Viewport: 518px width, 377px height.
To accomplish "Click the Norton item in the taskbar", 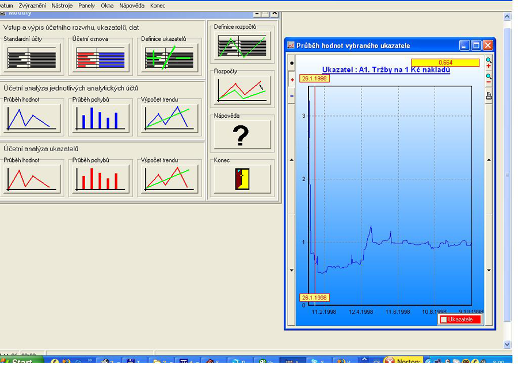I will (x=403, y=360).
